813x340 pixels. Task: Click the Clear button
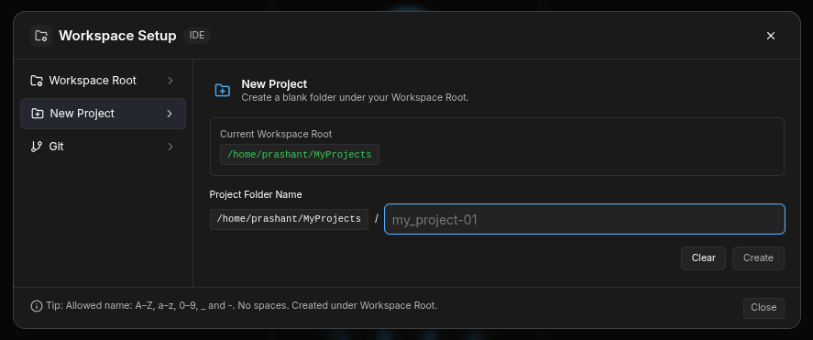pyautogui.click(x=703, y=258)
